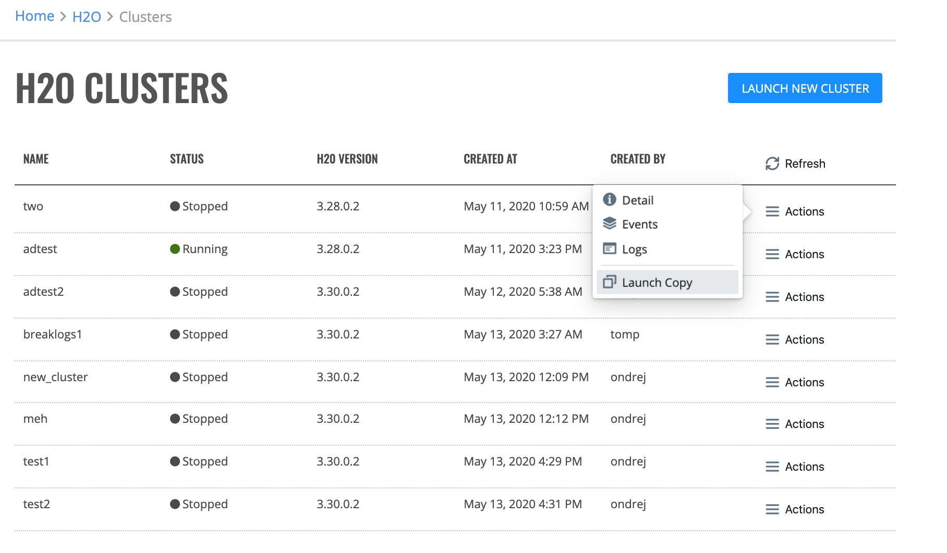947x553 pixels.
Task: Open Actions label for the new_cluster cluster
Action: point(805,382)
